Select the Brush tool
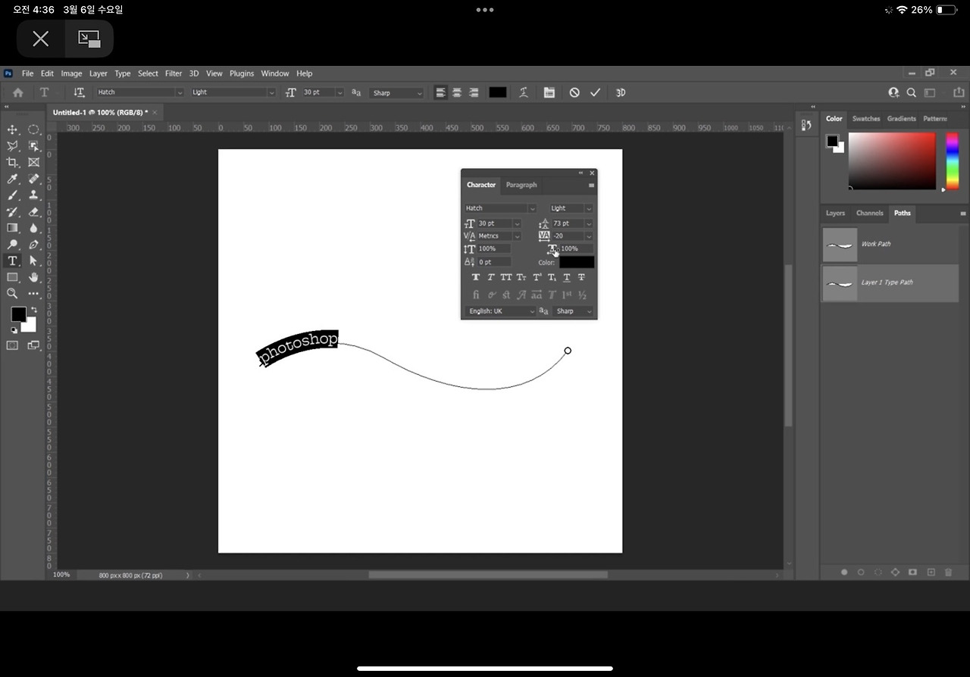Image resolution: width=970 pixels, height=677 pixels. click(12, 195)
